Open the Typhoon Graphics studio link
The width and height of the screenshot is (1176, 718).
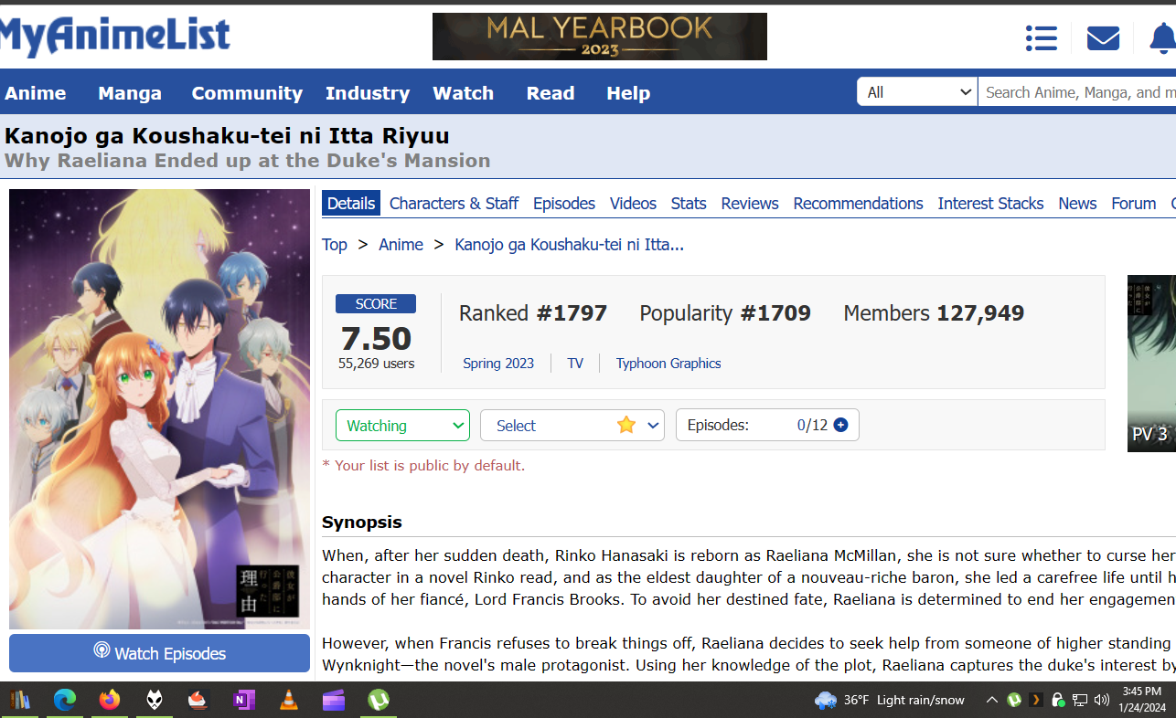click(668, 363)
